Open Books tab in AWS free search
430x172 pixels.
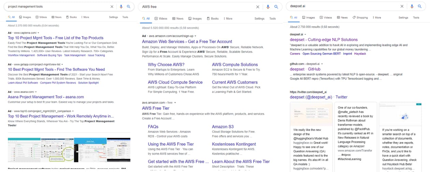tap(213, 19)
